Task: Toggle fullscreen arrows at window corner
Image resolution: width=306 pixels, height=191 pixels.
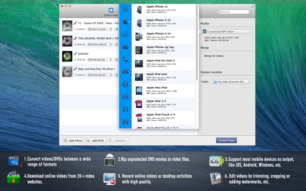Action: point(253,6)
